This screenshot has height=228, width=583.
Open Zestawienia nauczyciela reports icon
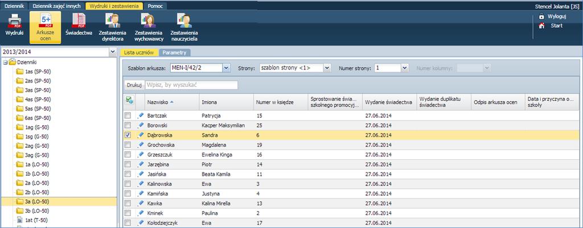184,21
